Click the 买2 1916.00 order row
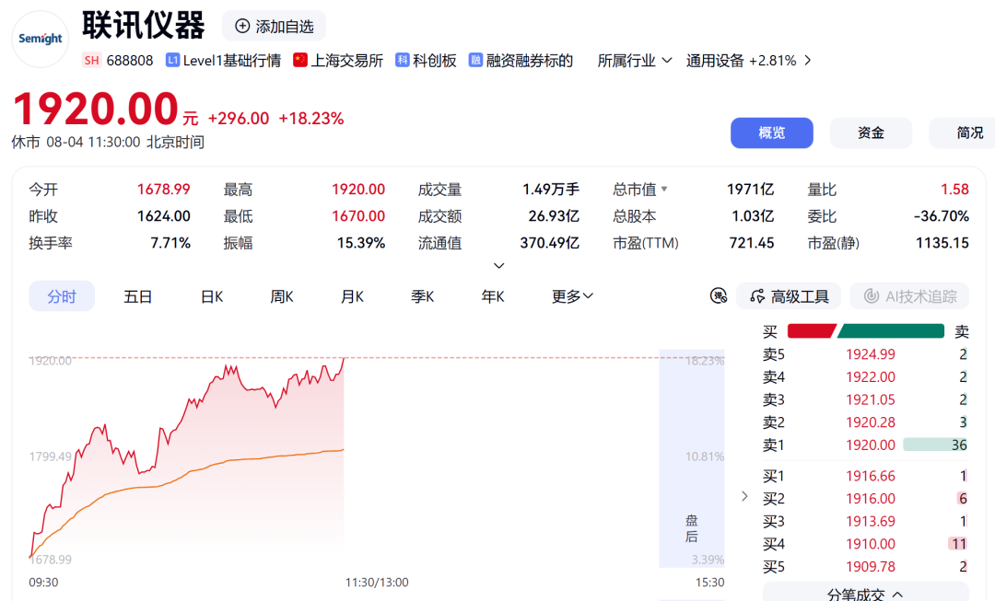Screen dimensions: 995x601 (x=865, y=499)
